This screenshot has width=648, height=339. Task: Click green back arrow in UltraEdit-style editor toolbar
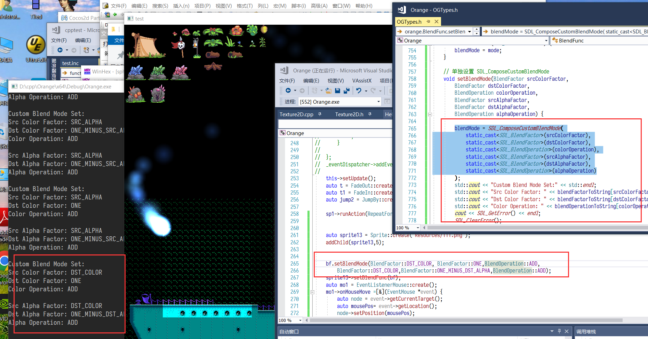click(115, 15)
